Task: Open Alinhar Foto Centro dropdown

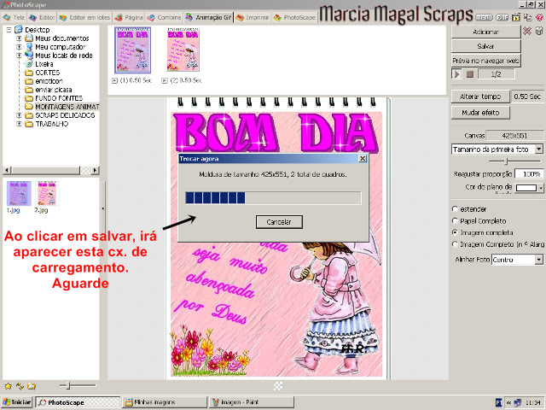Action: click(x=538, y=260)
